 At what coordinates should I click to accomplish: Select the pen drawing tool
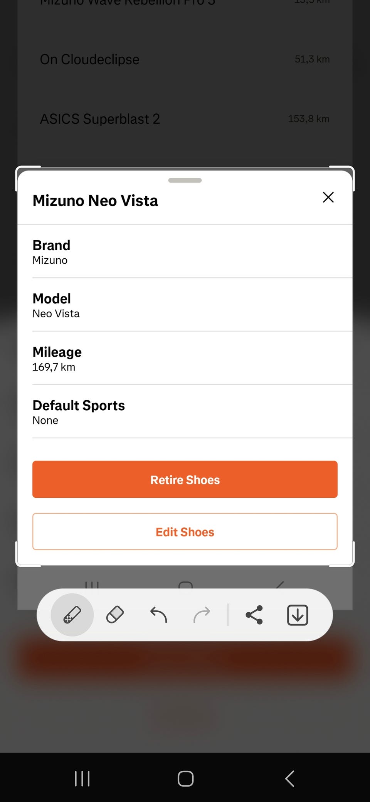pos(72,615)
